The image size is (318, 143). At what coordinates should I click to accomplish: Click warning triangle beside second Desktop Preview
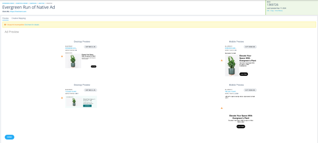62,98
